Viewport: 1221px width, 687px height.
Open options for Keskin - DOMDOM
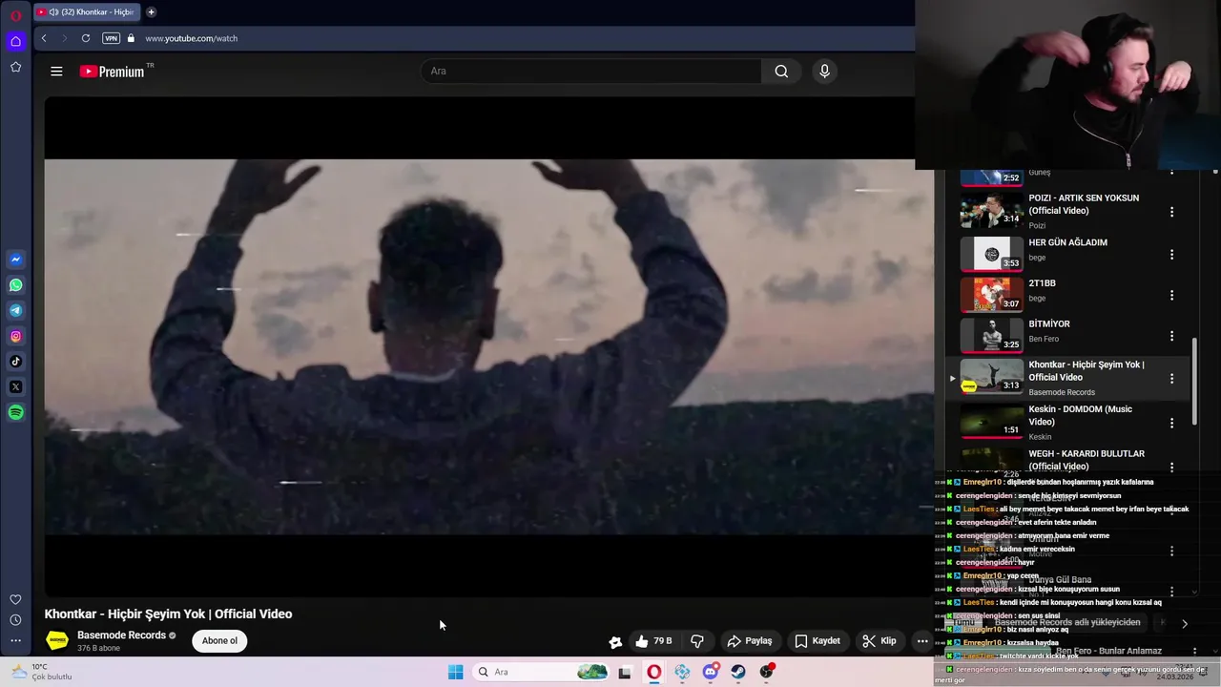point(1172,422)
